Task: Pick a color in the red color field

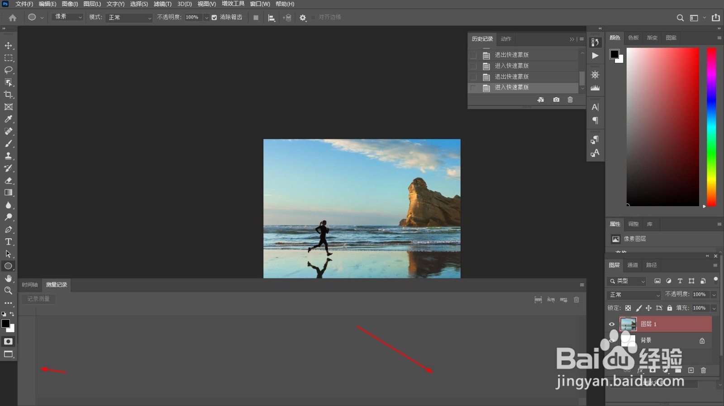Action: (663, 127)
